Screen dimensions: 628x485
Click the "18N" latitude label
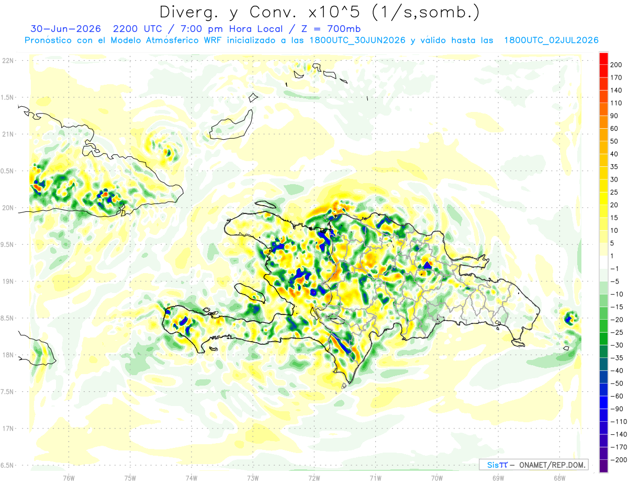pyautogui.click(x=8, y=355)
